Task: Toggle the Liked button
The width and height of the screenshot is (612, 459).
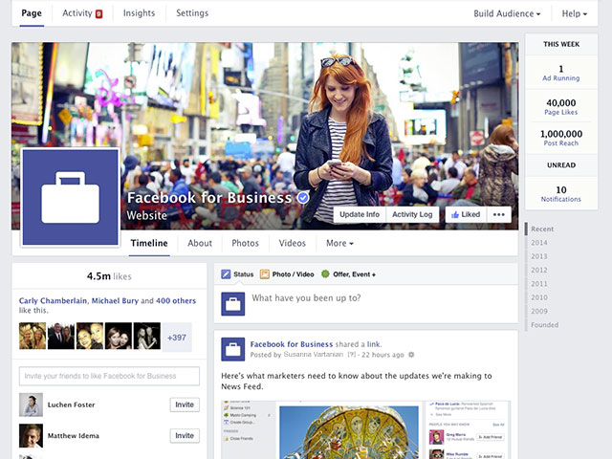Action: click(x=466, y=214)
